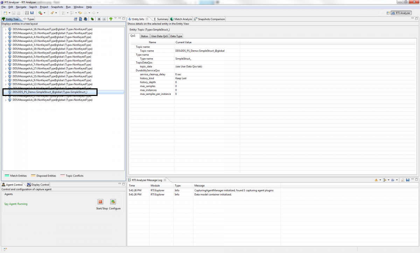
Task: Switch to the Snapshots Comparison tab
Action: [x=210, y=19]
